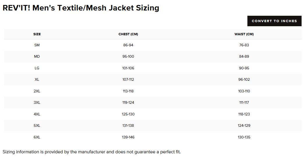Click waist value 96-102

tap(244, 79)
